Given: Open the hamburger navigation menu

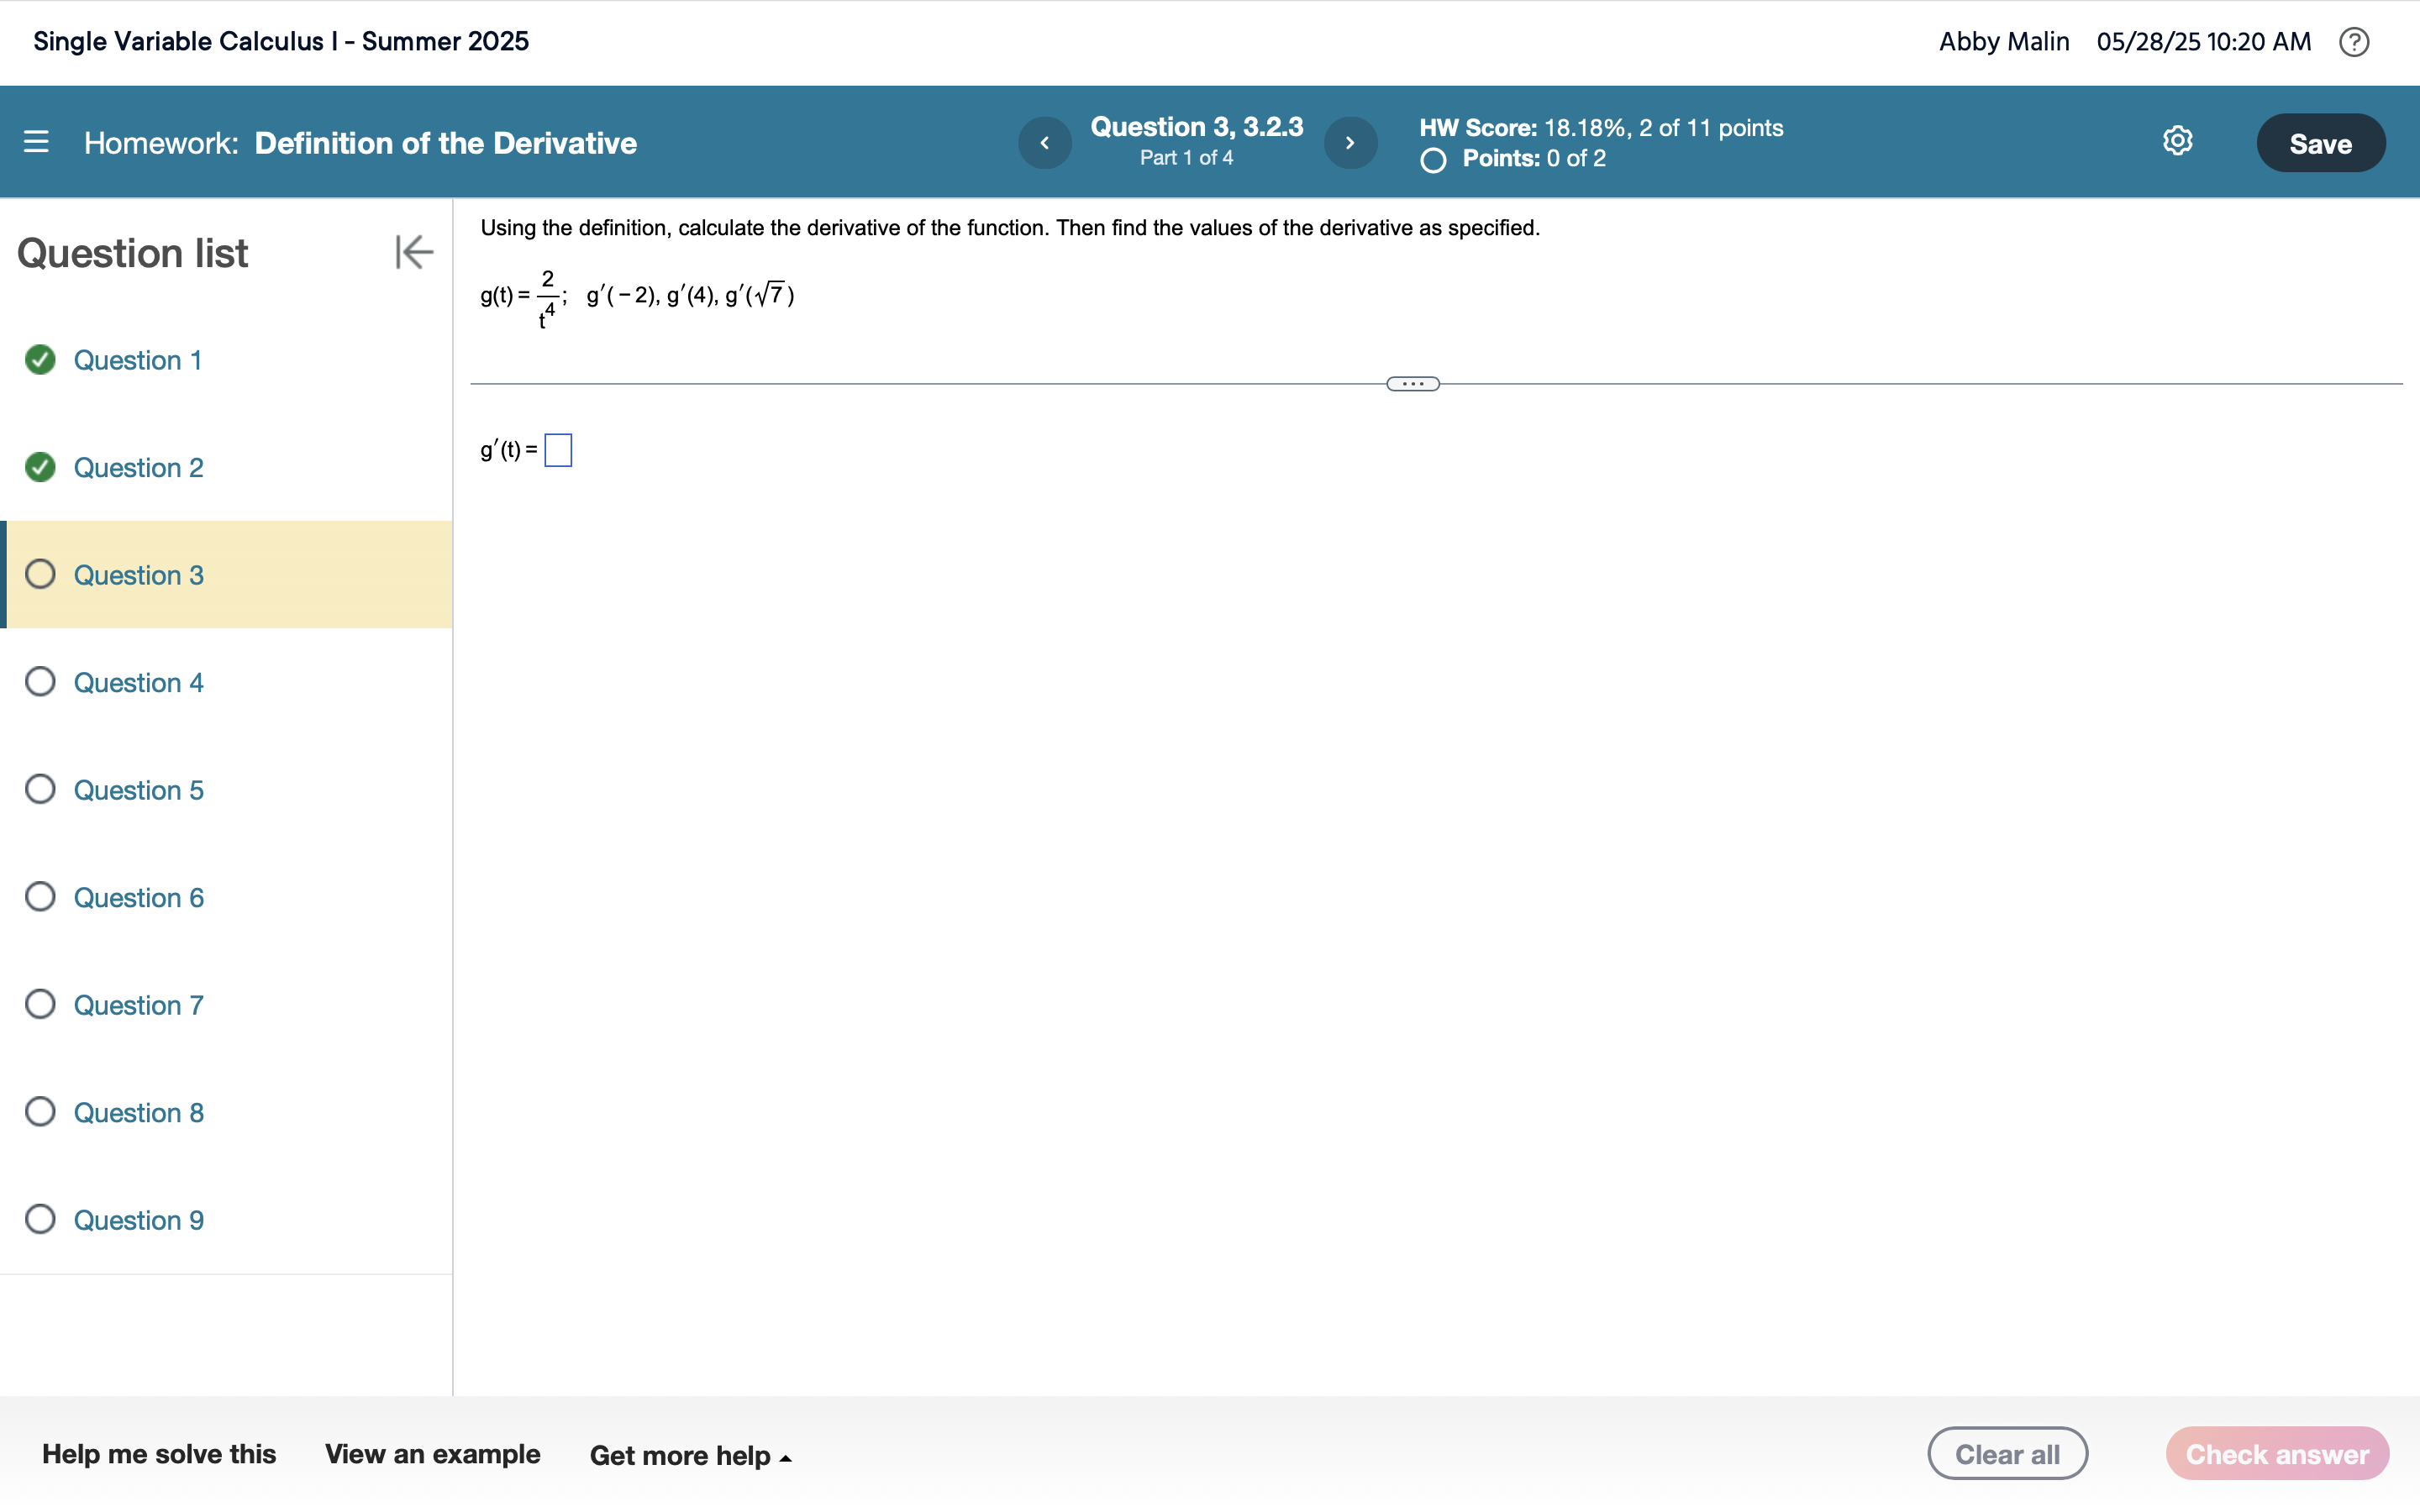Looking at the screenshot, I should coord(37,142).
